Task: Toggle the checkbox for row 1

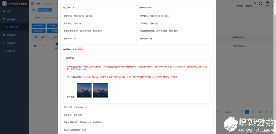Action: coord(35,46)
